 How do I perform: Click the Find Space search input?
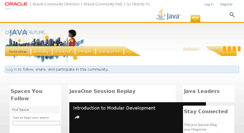tap(36, 123)
